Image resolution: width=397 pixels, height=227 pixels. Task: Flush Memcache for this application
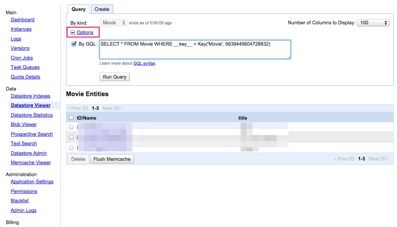[x=112, y=159]
